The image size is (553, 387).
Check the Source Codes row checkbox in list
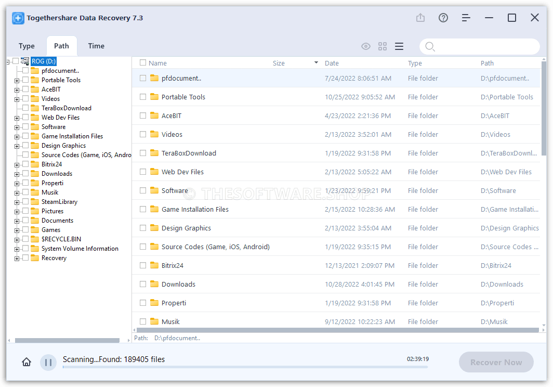coord(143,247)
